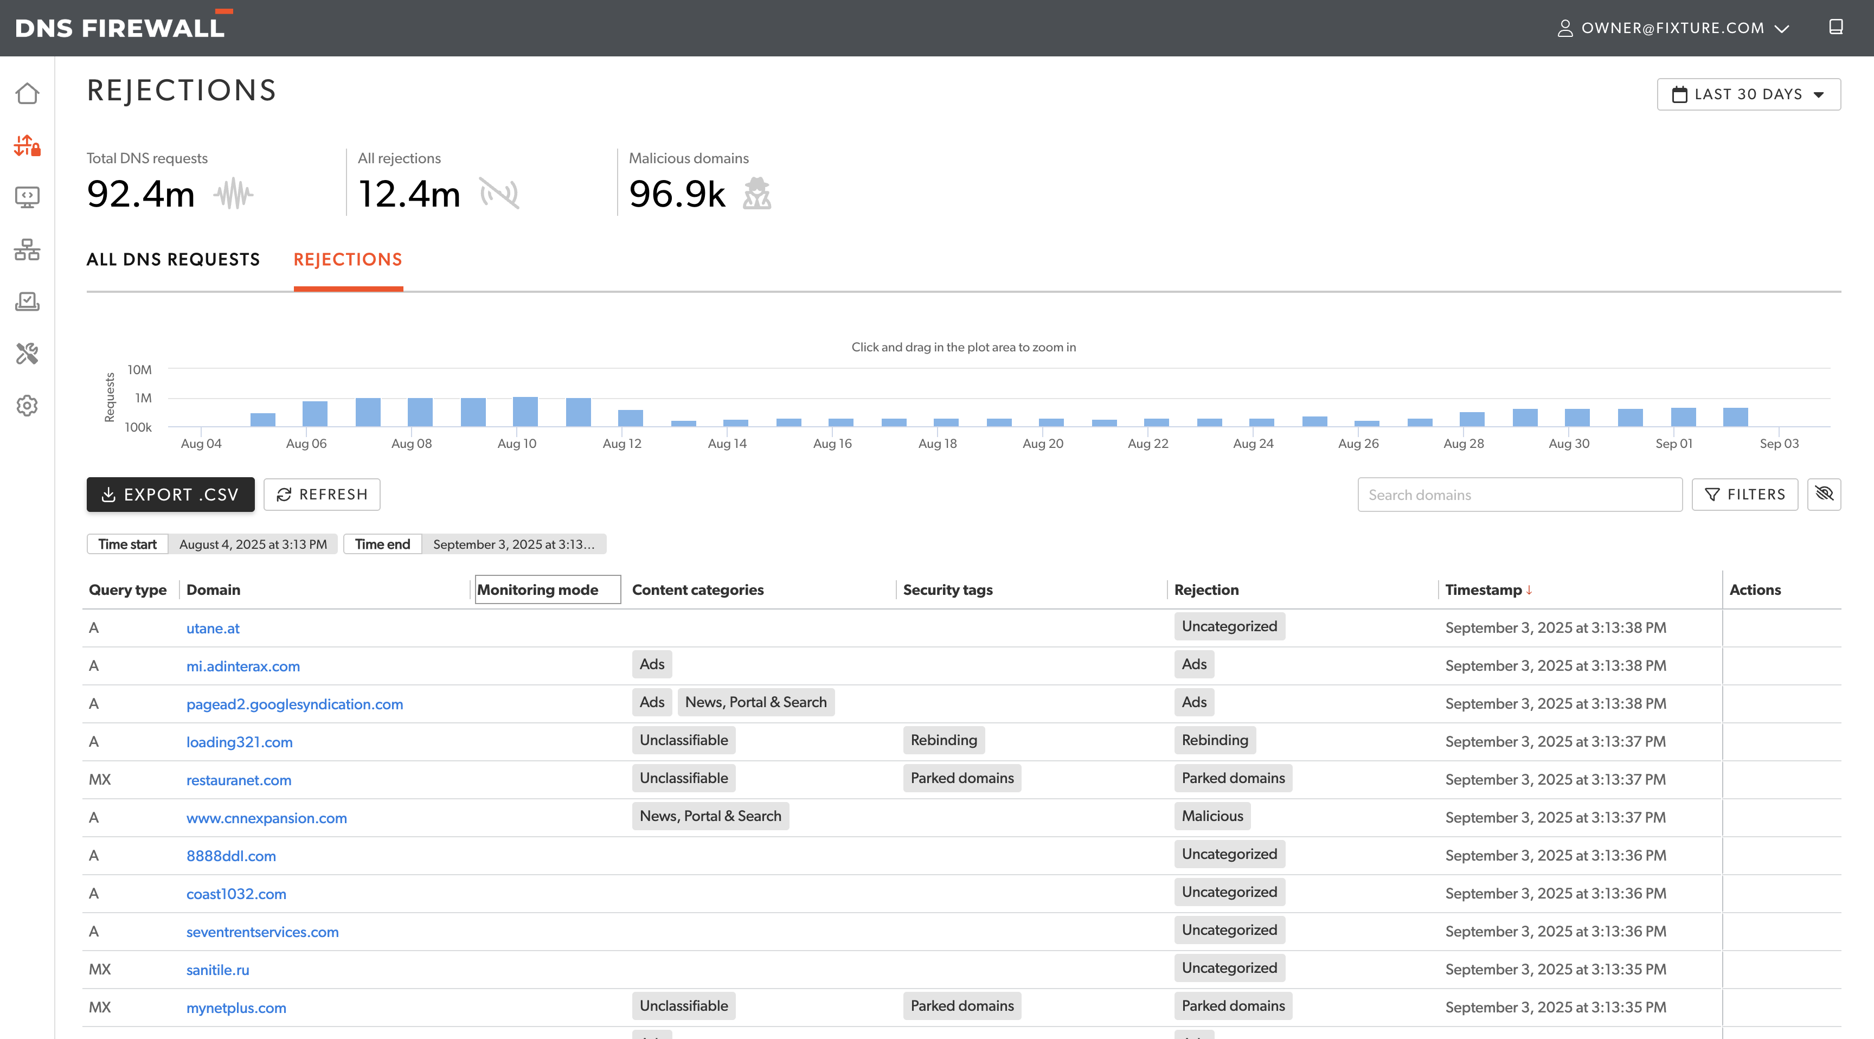Click the documentation book icon in header
Screen dimensions: 1874x1039
(1836, 28)
